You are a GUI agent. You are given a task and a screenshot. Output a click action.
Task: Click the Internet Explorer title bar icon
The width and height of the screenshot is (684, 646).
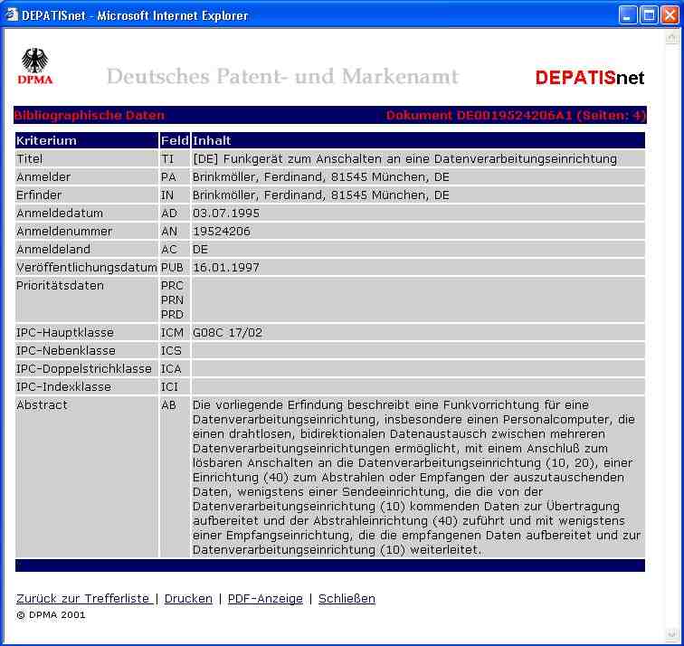(x=12, y=15)
